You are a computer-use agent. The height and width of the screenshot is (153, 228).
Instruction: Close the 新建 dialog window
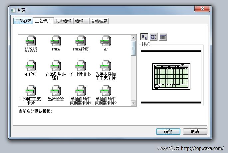(x=202, y=9)
